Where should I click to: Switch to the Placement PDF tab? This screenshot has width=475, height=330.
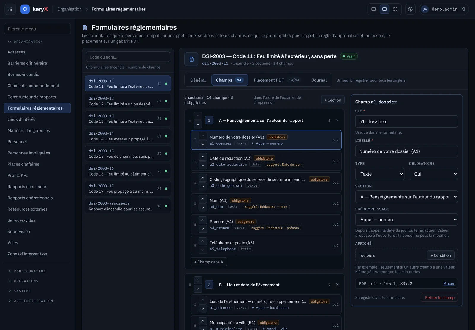(277, 80)
